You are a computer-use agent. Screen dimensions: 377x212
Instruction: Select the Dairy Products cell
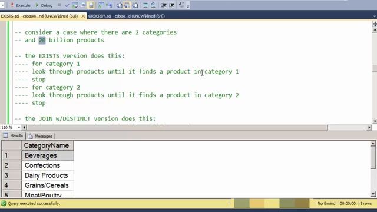(x=48, y=175)
